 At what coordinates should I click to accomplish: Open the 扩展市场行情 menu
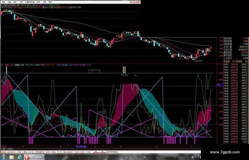30,2
